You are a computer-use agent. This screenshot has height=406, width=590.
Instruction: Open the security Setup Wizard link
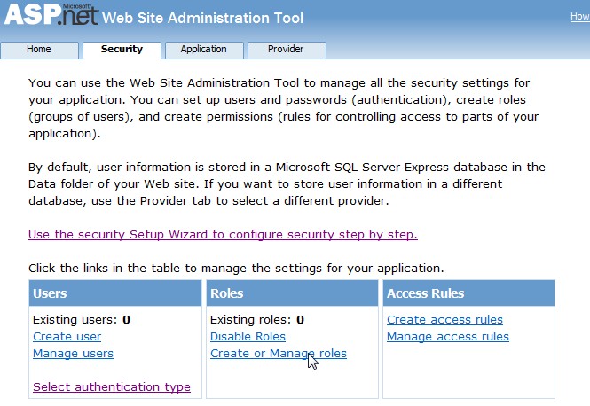(x=223, y=235)
